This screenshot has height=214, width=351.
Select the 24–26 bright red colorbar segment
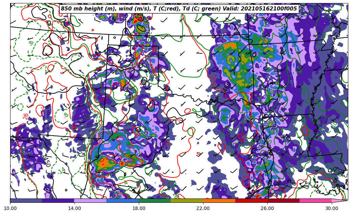pos(251,200)
